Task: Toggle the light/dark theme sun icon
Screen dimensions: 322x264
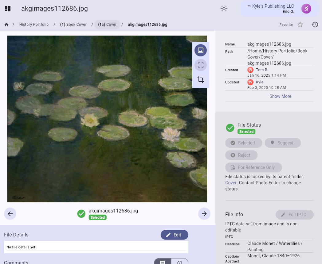Action: pos(224,9)
